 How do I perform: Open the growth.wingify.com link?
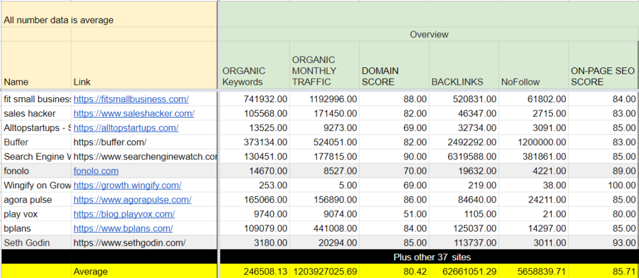pyautogui.click(x=127, y=186)
